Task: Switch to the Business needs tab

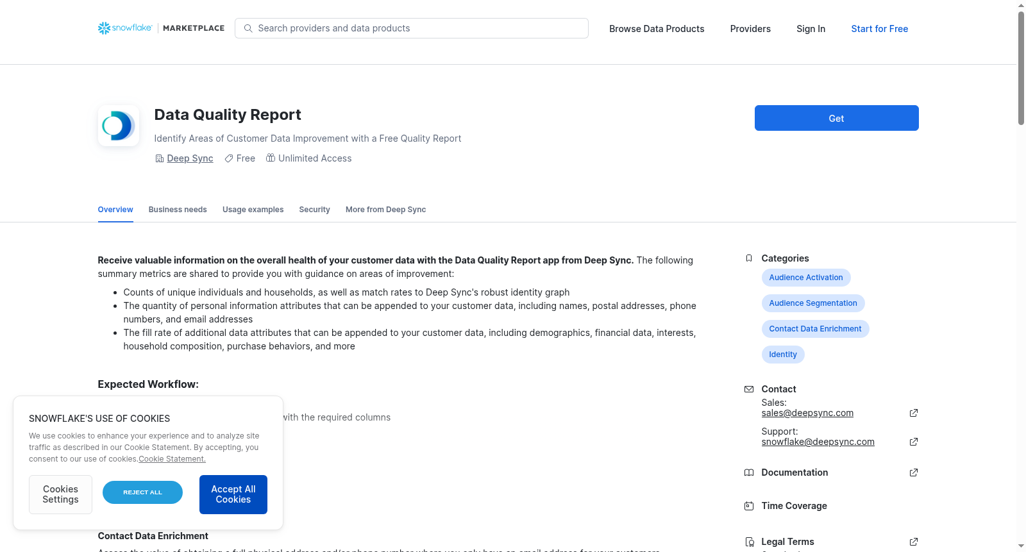Action: tap(178, 210)
